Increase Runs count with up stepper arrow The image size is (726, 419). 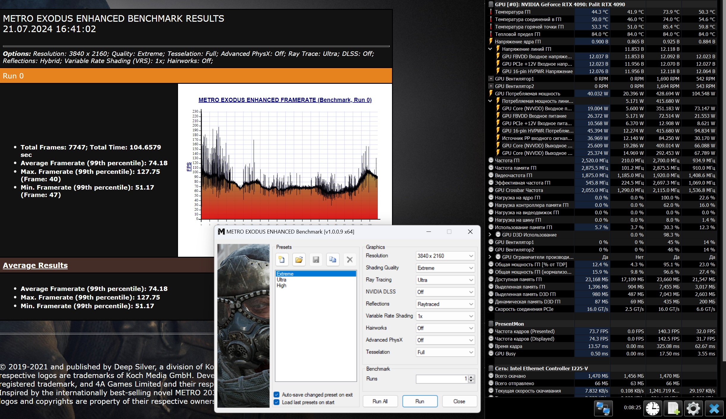point(471,377)
